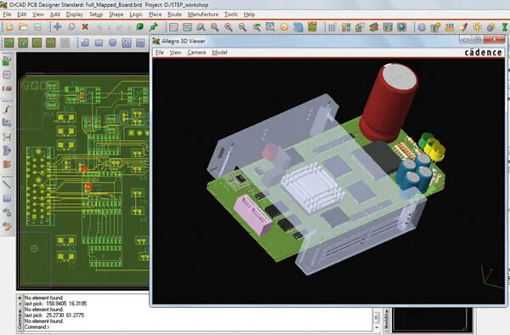Click the green sphere toolbar icon
Screen dimensions: 510x335
(x=140, y=26)
